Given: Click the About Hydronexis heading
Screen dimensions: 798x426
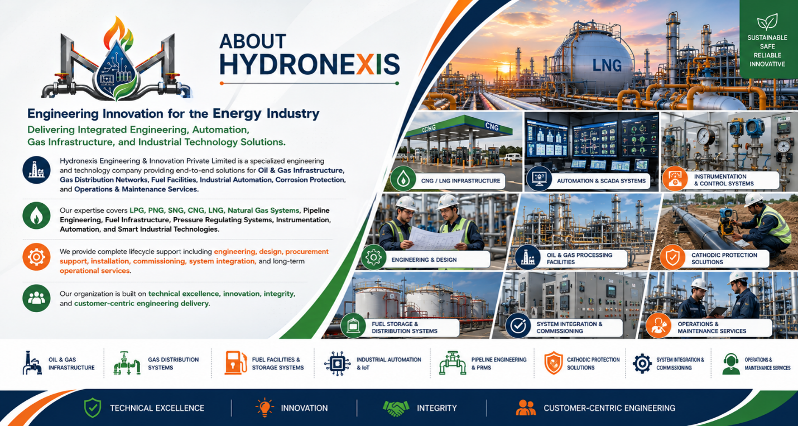Looking at the screenshot, I should tap(309, 55).
